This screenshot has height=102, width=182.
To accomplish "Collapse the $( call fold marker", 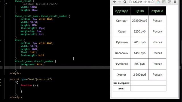I will pos(1,82).
